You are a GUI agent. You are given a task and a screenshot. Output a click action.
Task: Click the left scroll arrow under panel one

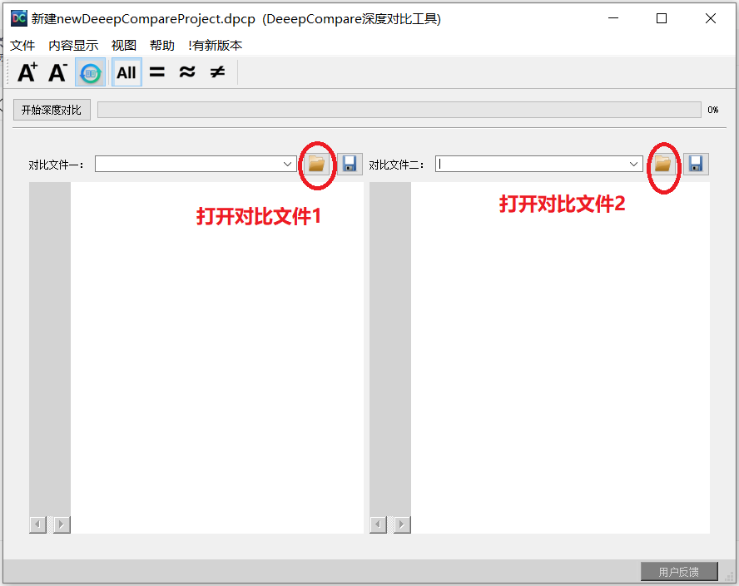pyautogui.click(x=37, y=524)
